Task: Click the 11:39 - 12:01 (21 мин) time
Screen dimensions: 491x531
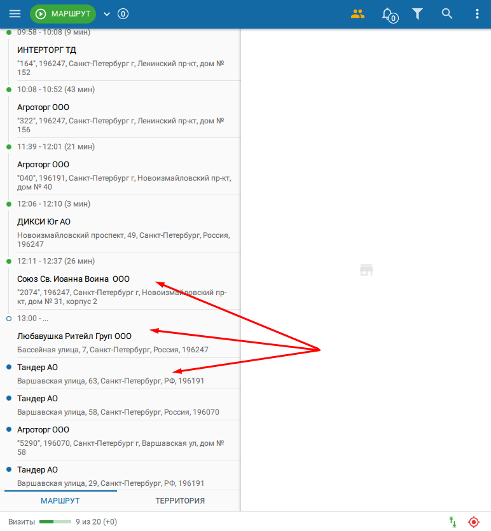Action: pyautogui.click(x=56, y=147)
